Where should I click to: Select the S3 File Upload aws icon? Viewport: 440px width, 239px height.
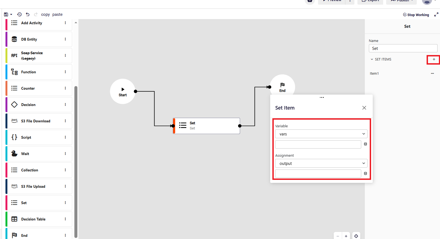click(14, 186)
